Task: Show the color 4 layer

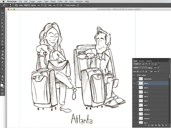Action: [x=134, y=92]
